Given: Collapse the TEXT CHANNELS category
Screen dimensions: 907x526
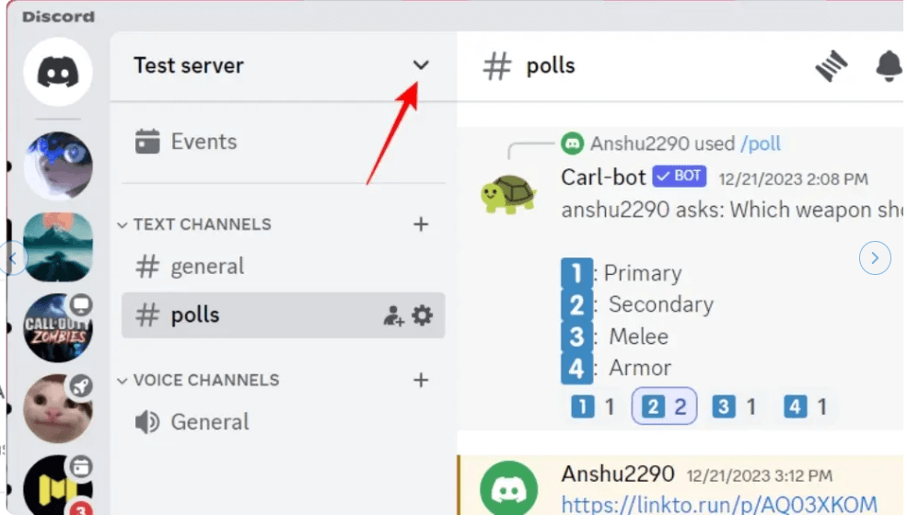Looking at the screenshot, I should [x=202, y=224].
